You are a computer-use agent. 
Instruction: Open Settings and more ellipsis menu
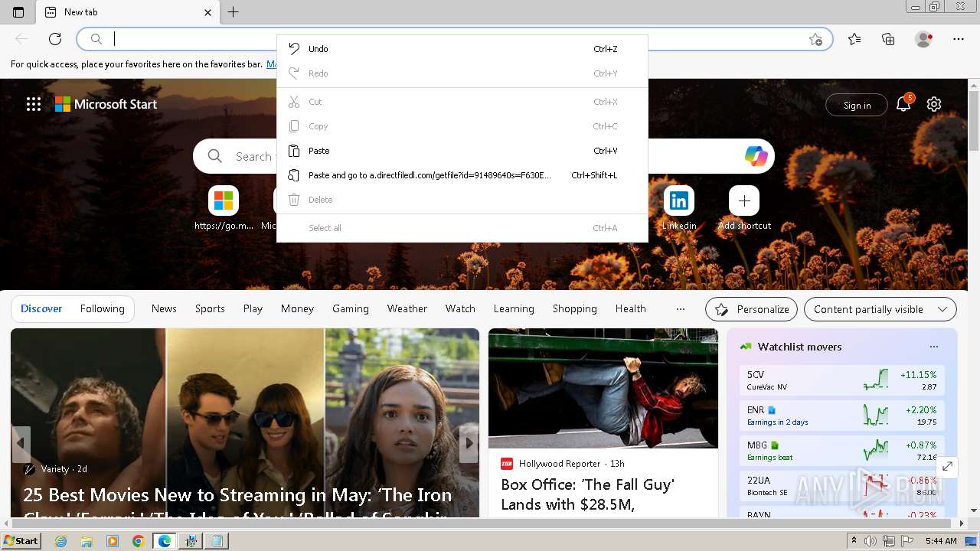point(959,39)
